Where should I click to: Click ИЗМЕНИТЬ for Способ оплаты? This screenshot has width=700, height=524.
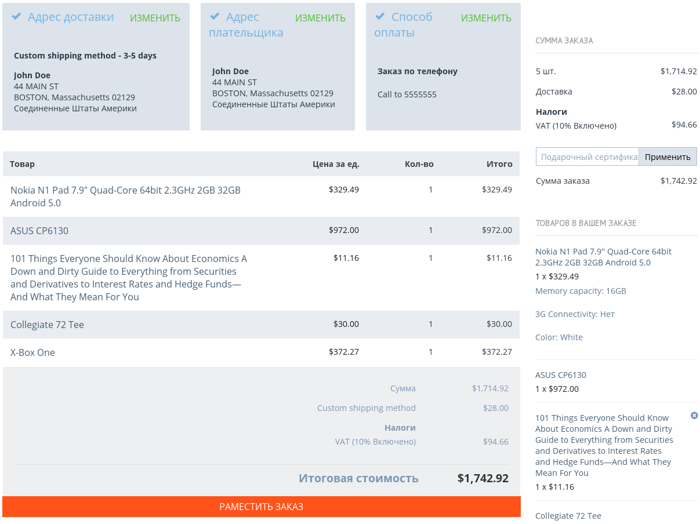click(x=486, y=18)
